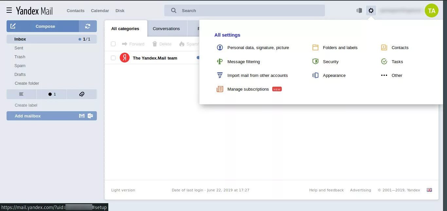Screen dimensions: 447x211
Task: Open Personal data, signature, picture settings
Action: 258,47
